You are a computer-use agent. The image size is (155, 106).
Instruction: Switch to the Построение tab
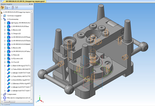coord(6,105)
